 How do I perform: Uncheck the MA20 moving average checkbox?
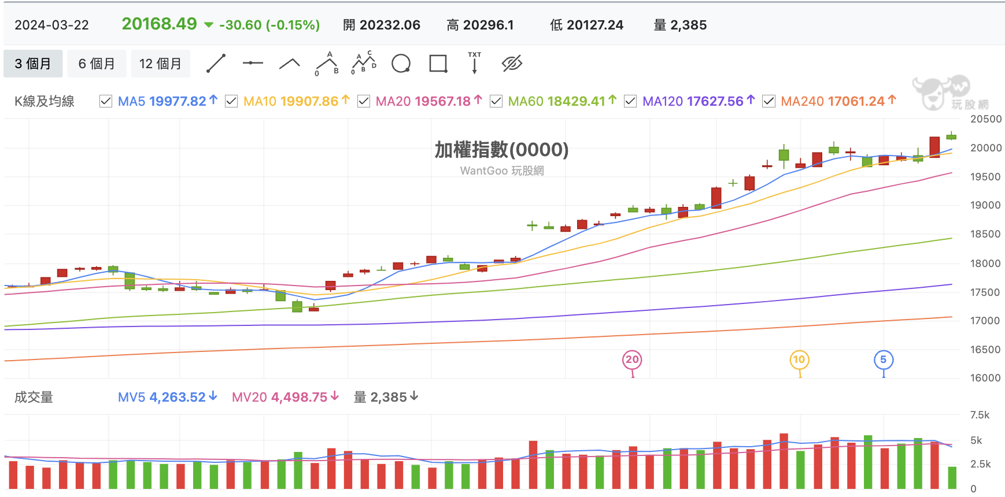tap(364, 101)
